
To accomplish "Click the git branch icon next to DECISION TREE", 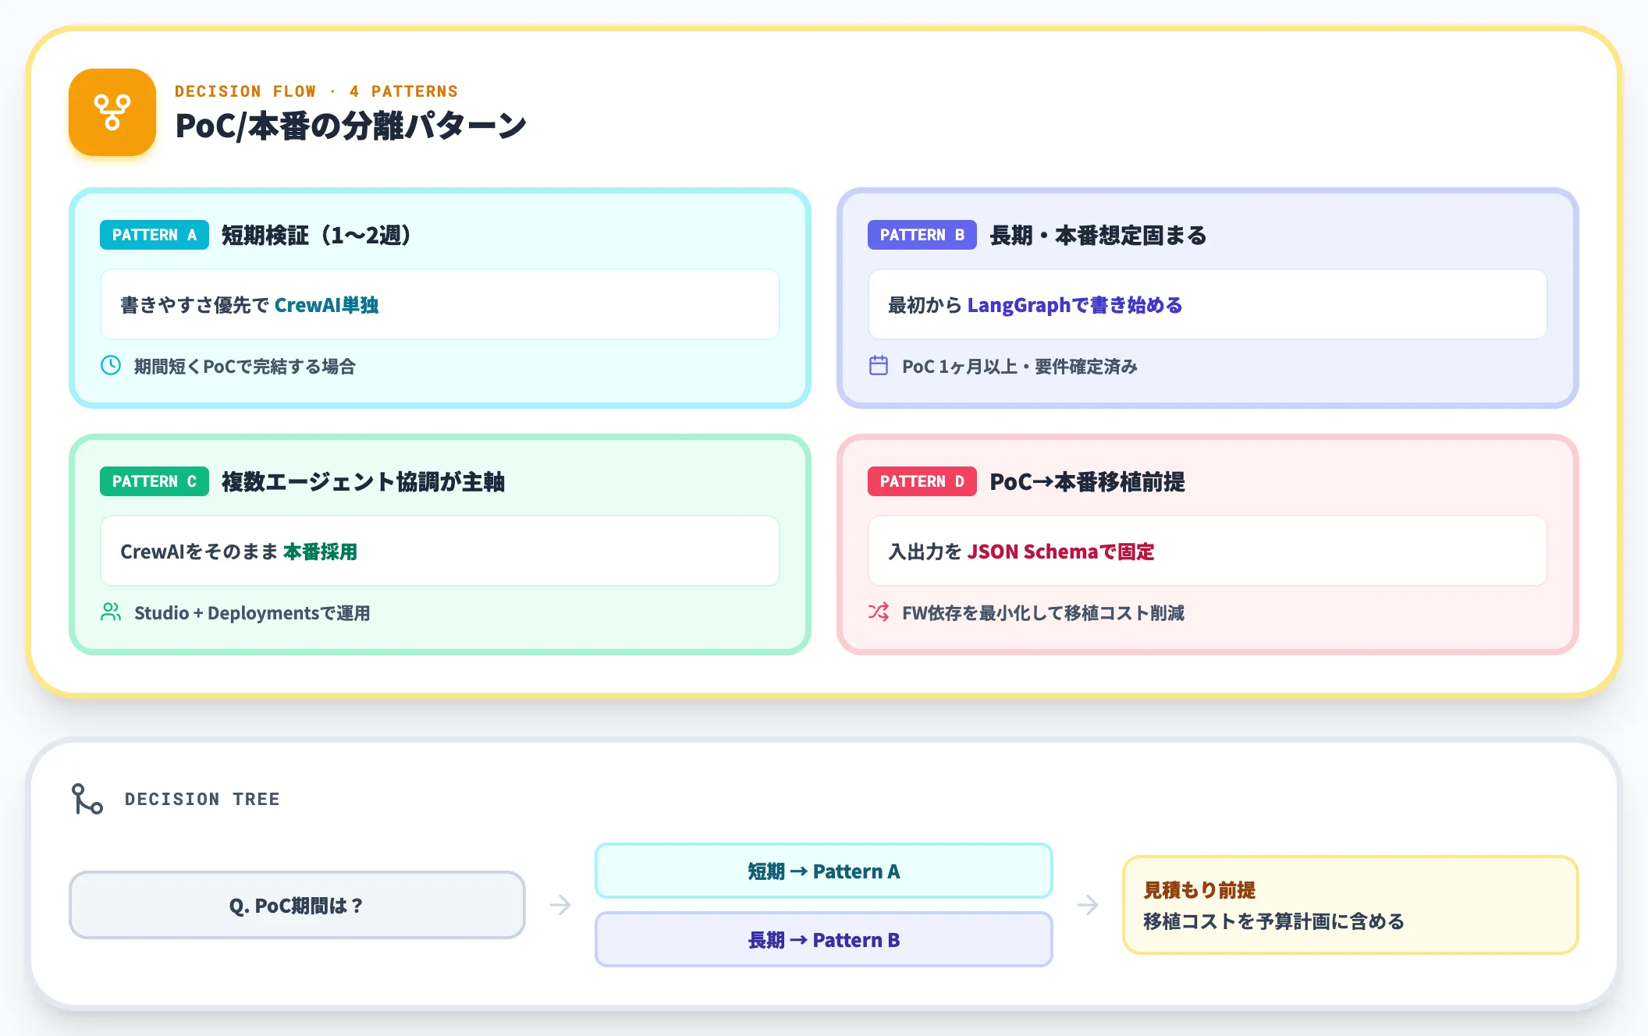I will point(87,799).
